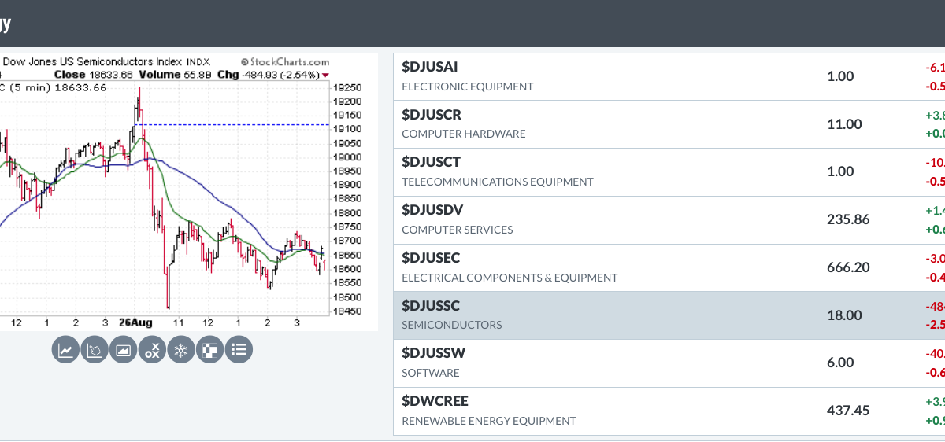
Task: Click the 235.86 value for Computer Services
Action: pyautogui.click(x=848, y=219)
